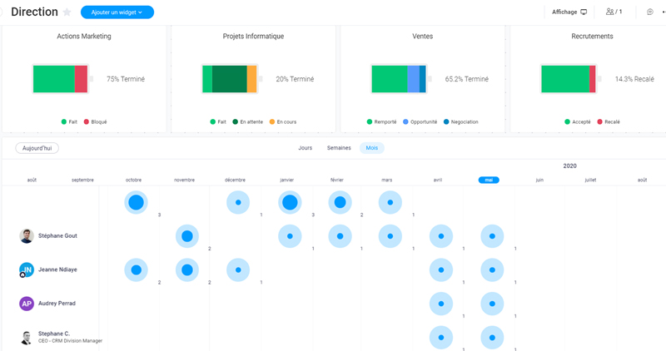This screenshot has height=351, width=666.
Task: Open the Affichage display mode
Action: point(569,12)
